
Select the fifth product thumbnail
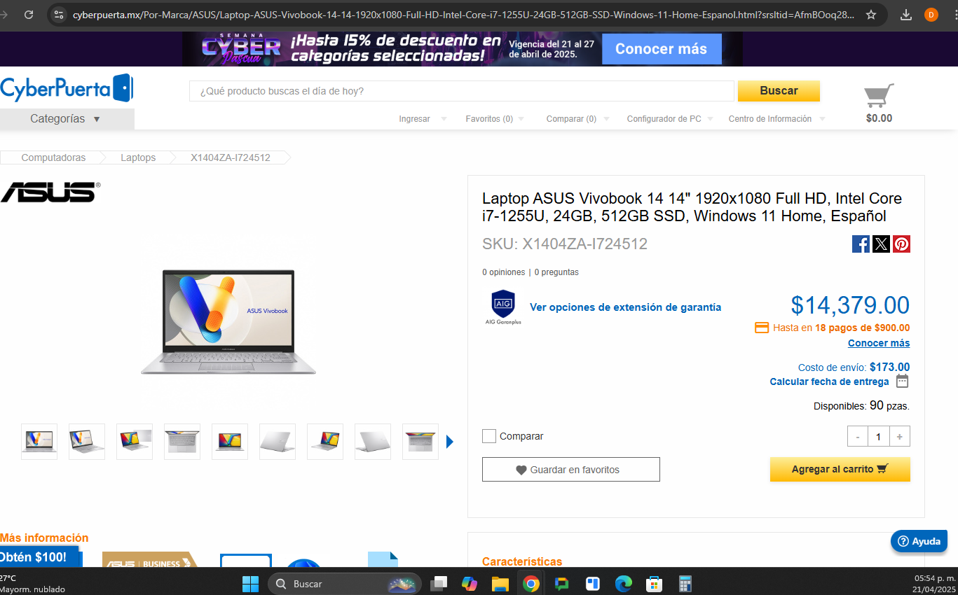230,442
